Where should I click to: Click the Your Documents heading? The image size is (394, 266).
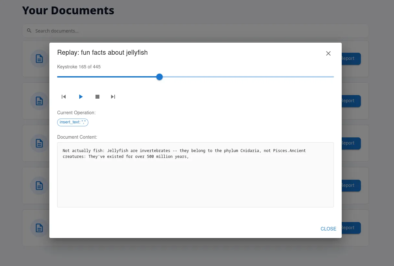[68, 10]
